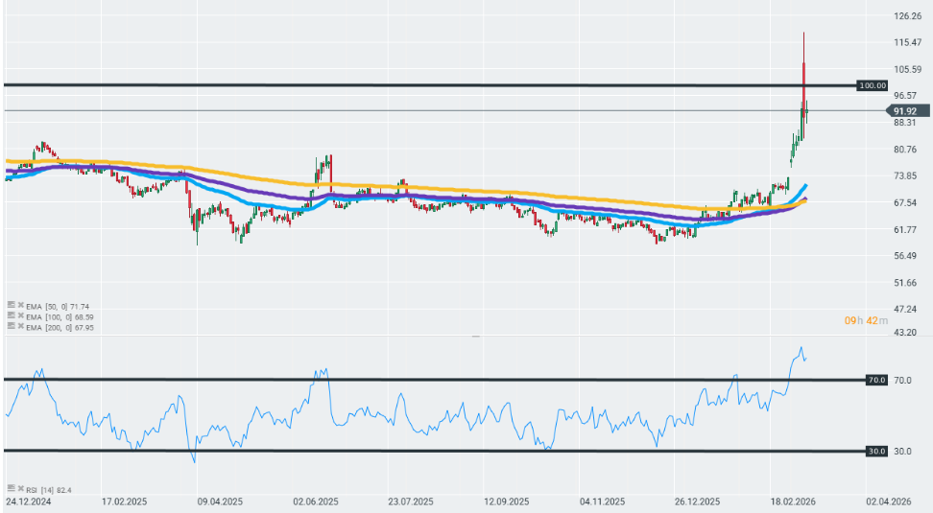This screenshot has width=933, height=513.
Task: Remove the RSI [14] indicator
Action: click(21, 489)
